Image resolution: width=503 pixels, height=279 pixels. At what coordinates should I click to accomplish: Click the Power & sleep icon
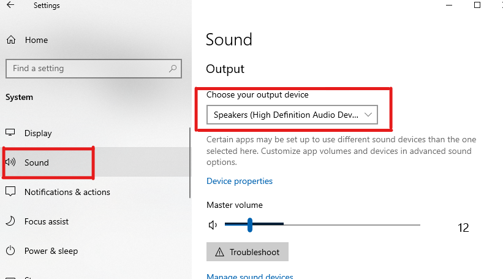10,251
